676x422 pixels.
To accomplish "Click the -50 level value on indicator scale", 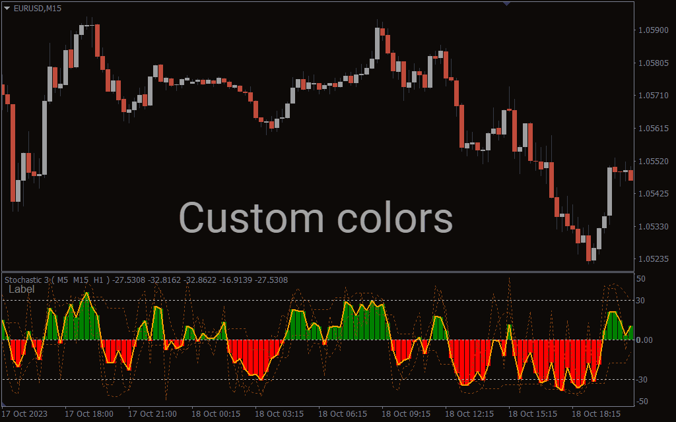I will 640,401.
